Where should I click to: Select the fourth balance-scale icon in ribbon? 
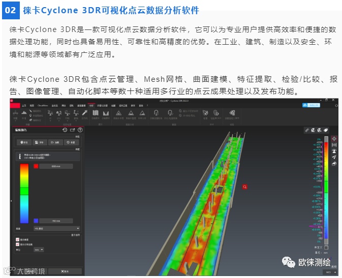pyautogui.click(x=76, y=113)
